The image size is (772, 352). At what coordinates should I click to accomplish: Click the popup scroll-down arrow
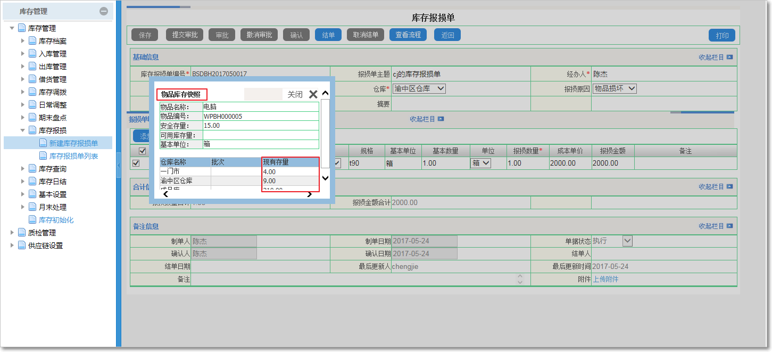pyautogui.click(x=326, y=178)
